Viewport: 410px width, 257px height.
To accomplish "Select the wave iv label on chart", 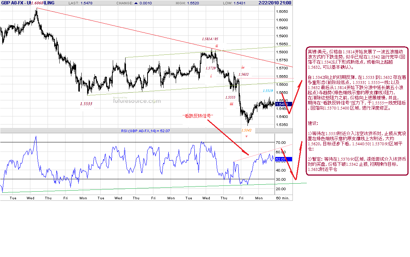I will 243,67.
